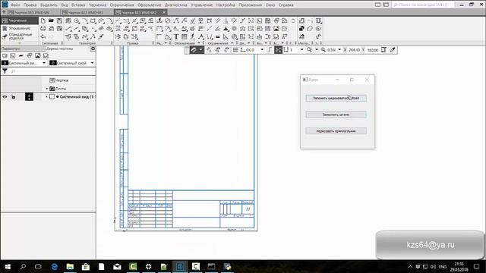This screenshot has height=273, width=486.
Task: Click the command search field
Action: [x=424, y=5]
